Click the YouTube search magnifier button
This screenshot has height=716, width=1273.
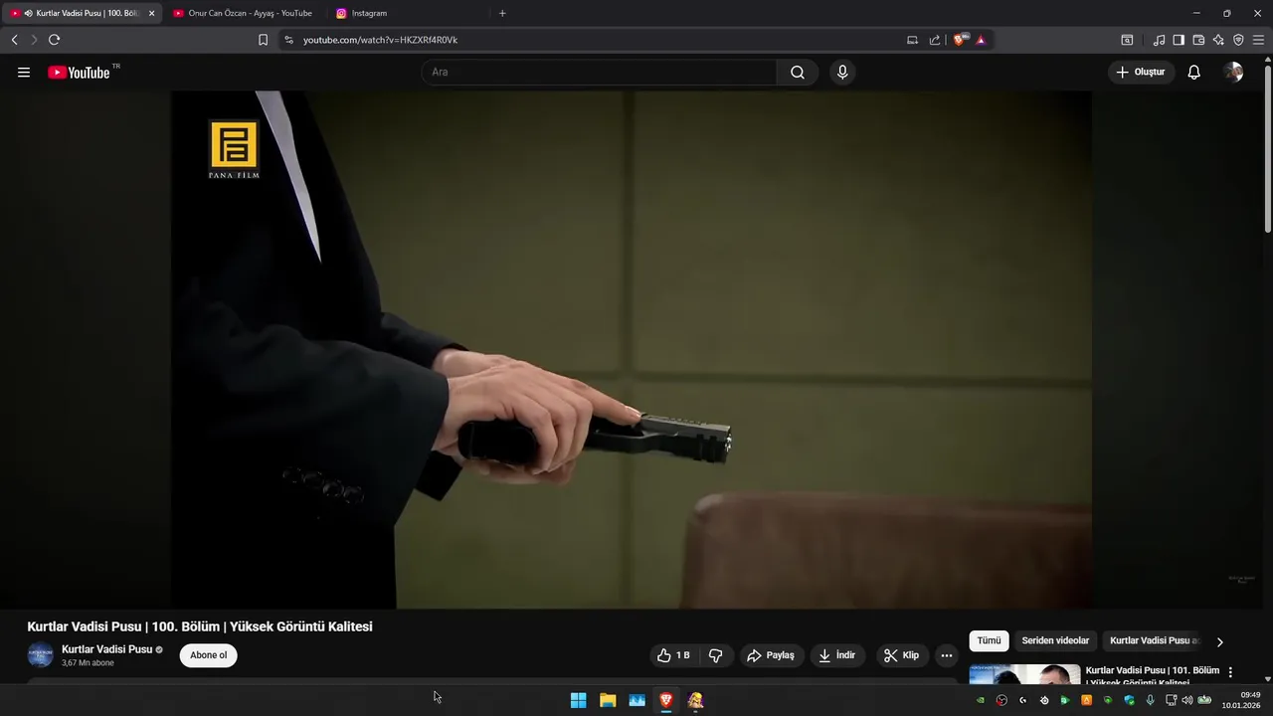click(x=798, y=73)
